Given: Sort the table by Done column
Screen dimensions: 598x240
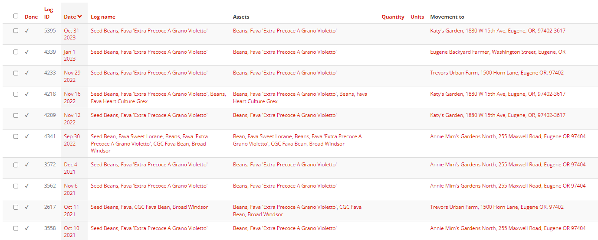Looking at the screenshot, I should pyautogui.click(x=31, y=17).
